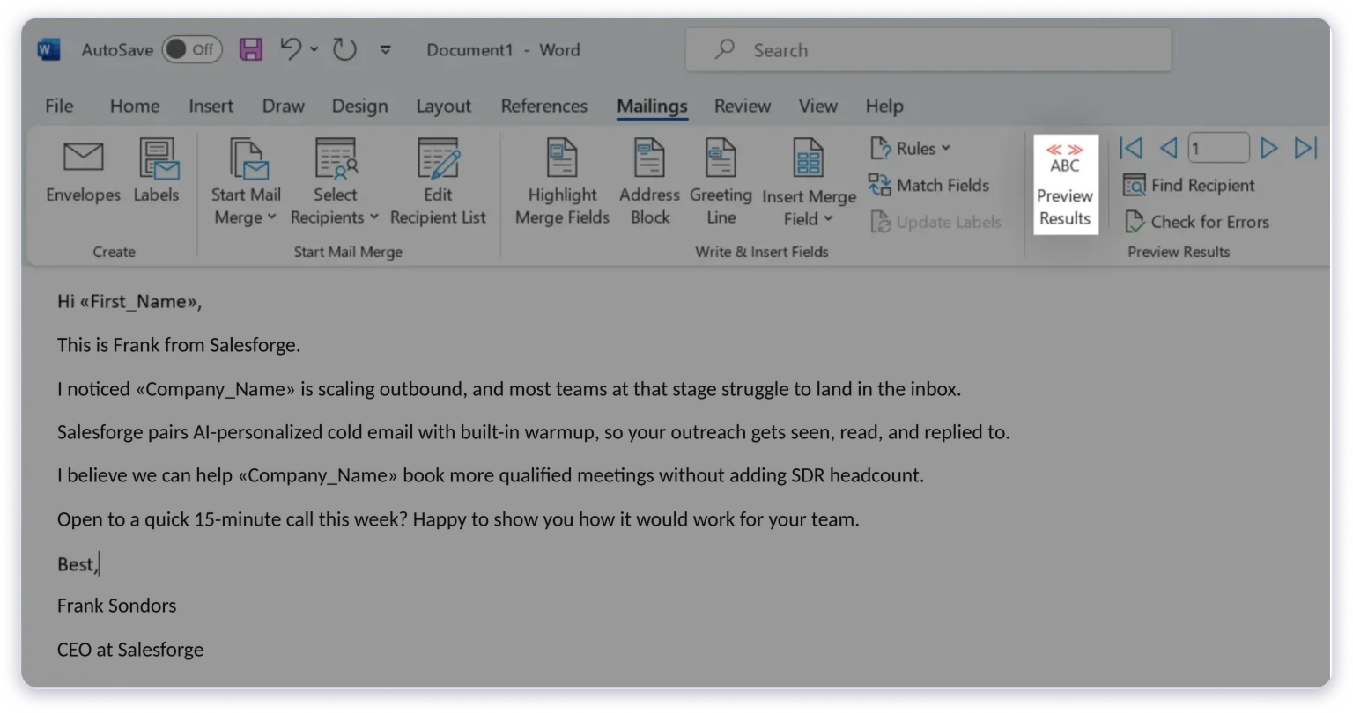
Task: Jump to the first record
Action: click(1131, 148)
